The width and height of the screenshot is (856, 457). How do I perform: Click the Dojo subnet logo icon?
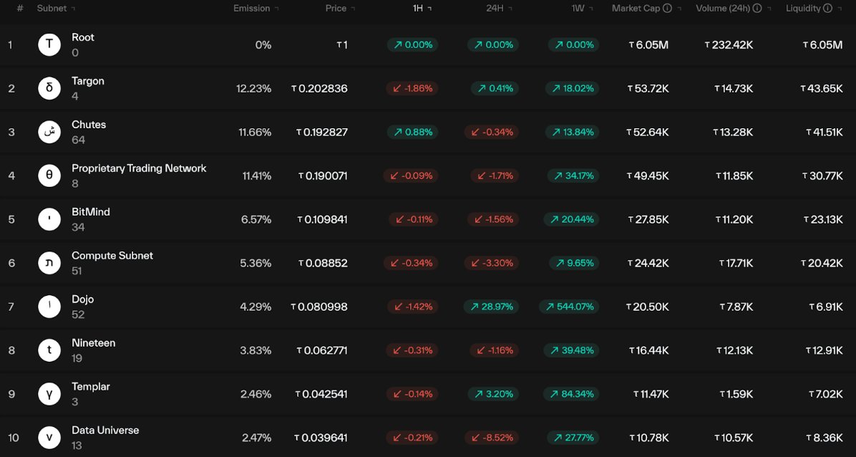49,307
